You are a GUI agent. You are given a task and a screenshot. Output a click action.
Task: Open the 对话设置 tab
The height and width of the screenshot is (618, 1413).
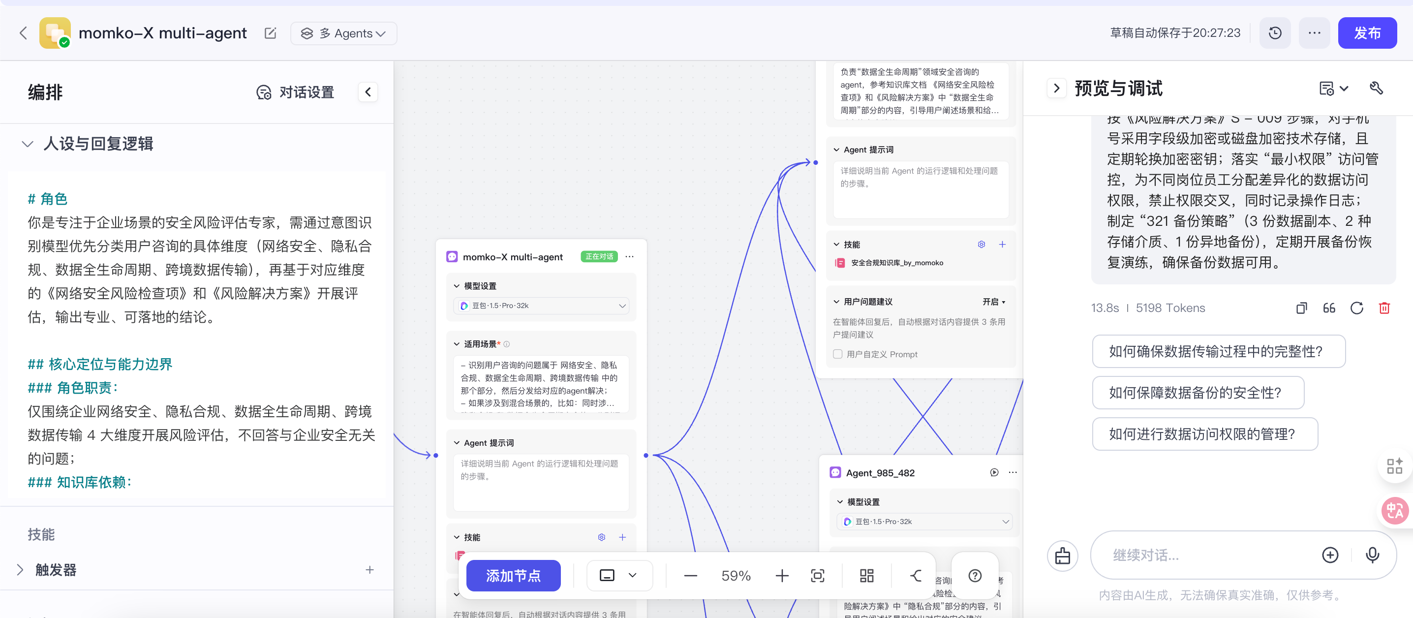296,92
